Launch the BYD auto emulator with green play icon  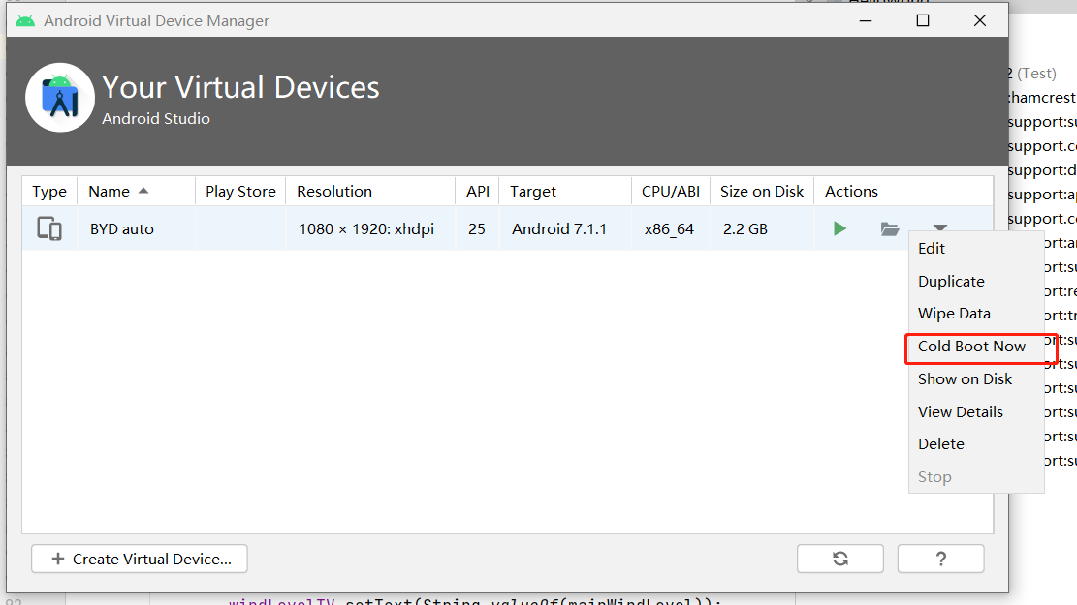point(839,228)
